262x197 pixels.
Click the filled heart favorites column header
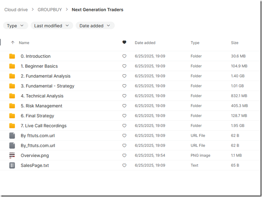click(x=124, y=42)
